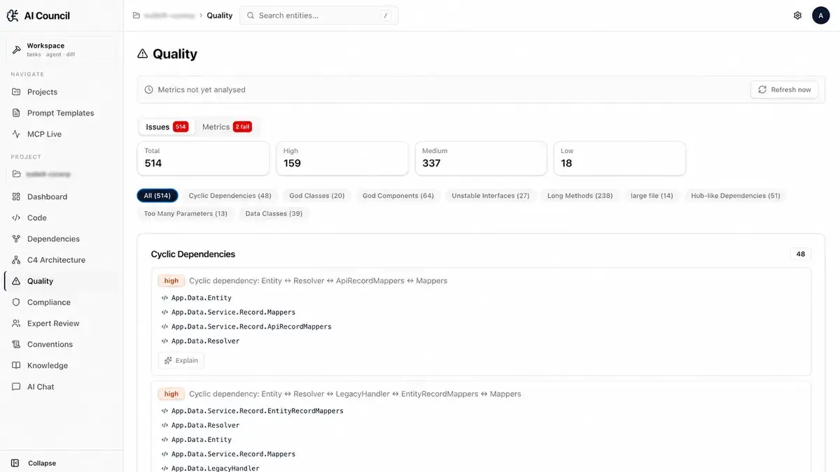Click the C4 Architecture hierarchy icon
The height and width of the screenshot is (472, 840).
16,259
